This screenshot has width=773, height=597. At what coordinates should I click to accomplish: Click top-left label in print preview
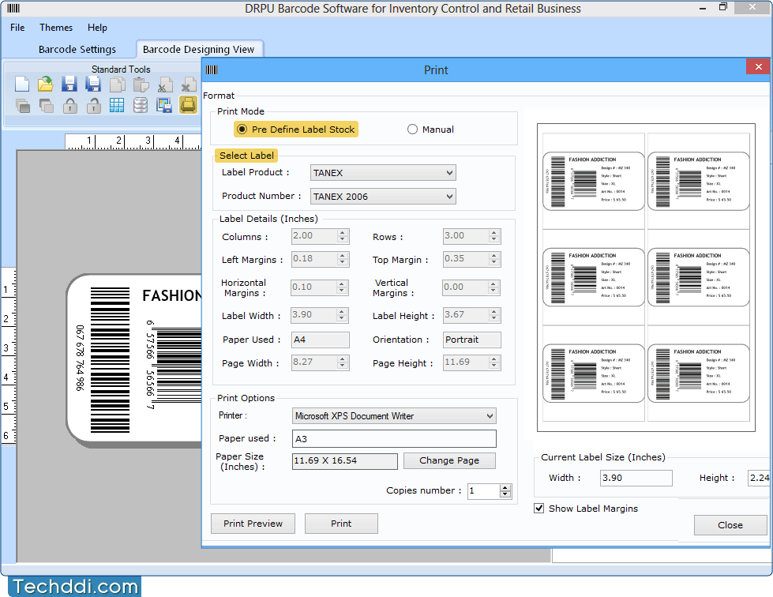point(594,181)
